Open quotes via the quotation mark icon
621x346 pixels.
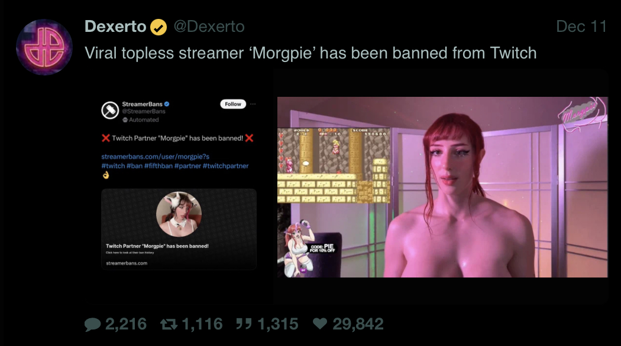pos(244,324)
